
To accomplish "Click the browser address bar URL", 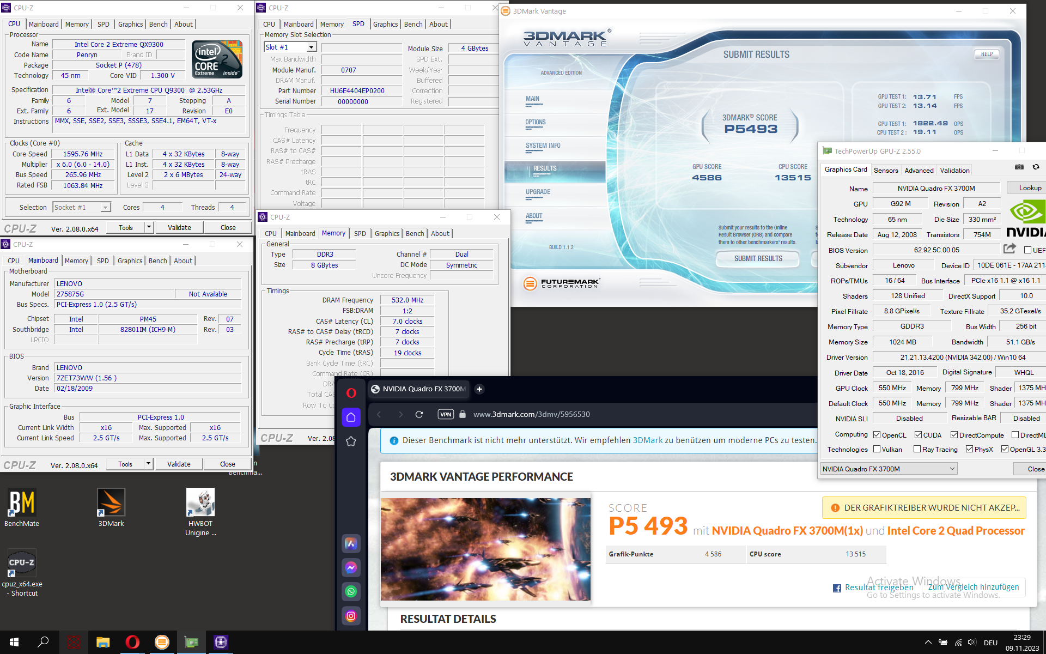I will (x=532, y=414).
